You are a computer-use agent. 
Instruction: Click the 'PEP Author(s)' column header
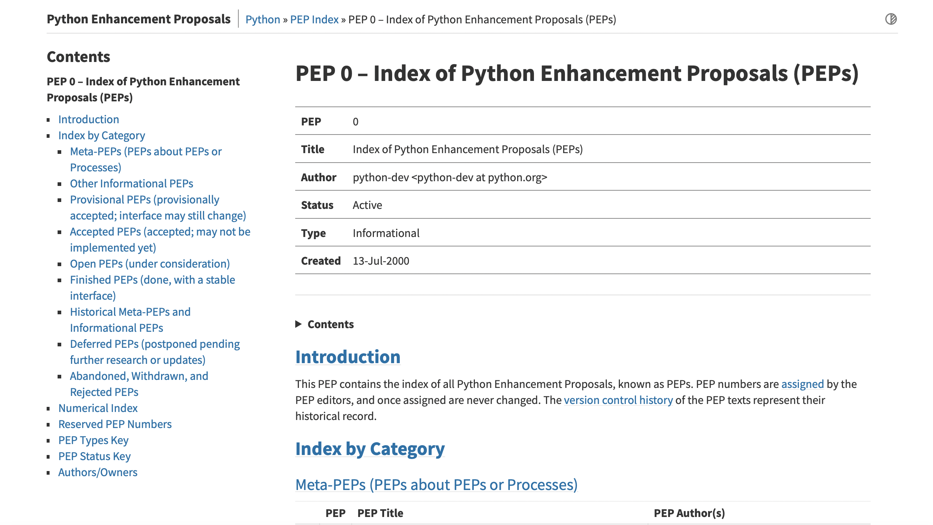coord(689,513)
